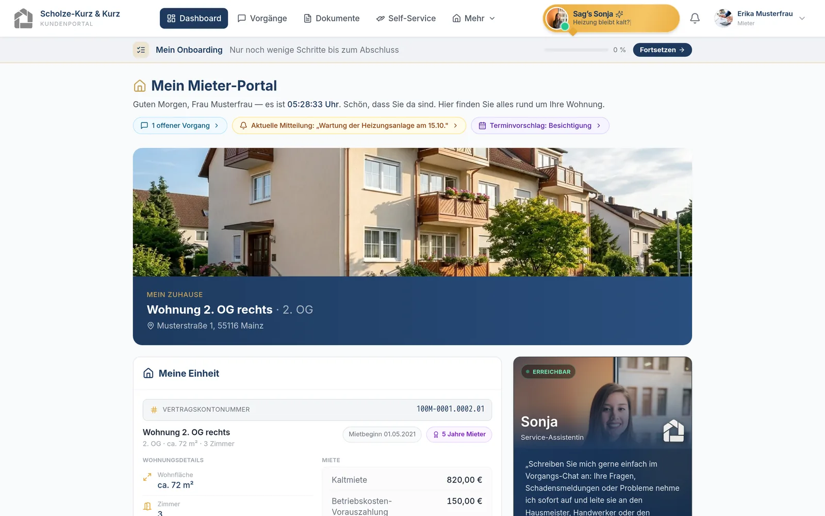The height and width of the screenshot is (516, 825).
Task: Click the apartment building photo
Action: (412, 212)
